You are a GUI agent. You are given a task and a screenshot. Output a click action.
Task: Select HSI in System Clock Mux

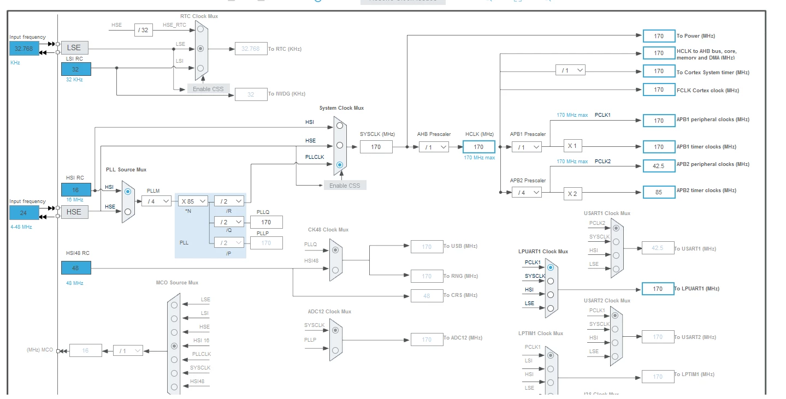coord(340,126)
